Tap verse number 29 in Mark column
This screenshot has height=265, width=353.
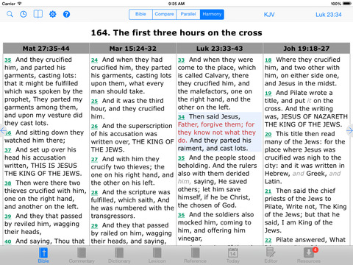pos(94,226)
